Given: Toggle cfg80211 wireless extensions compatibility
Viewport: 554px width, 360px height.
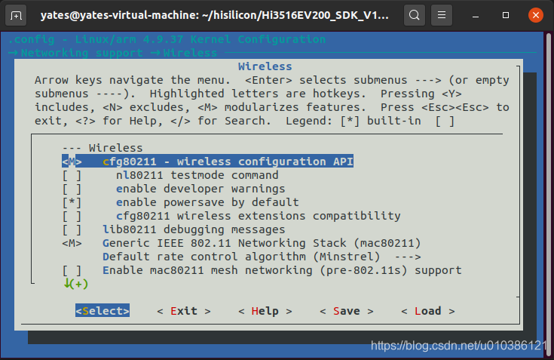Looking at the screenshot, I should tap(72, 216).
